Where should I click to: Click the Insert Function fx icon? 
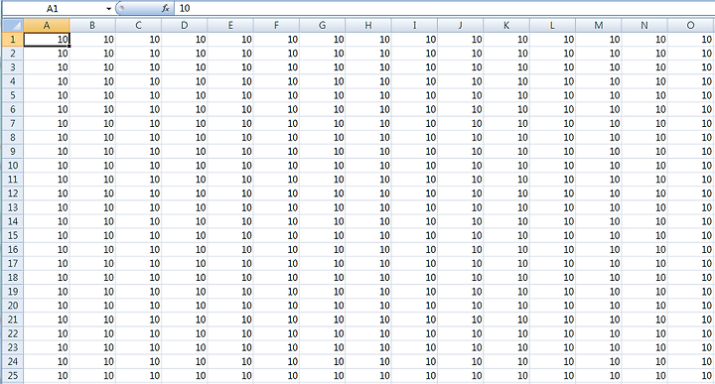pos(166,8)
